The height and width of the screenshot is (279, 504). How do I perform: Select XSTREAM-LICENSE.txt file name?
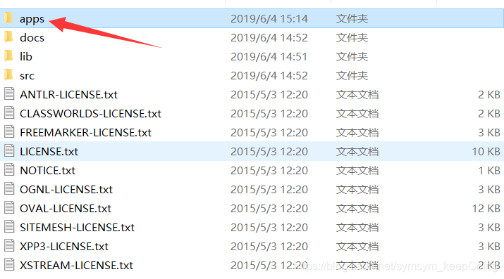coord(76,265)
